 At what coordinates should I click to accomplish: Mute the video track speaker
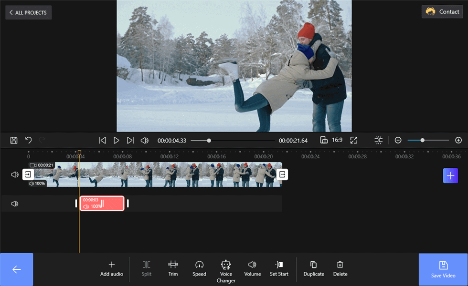15,174
